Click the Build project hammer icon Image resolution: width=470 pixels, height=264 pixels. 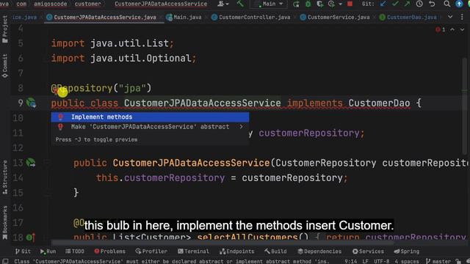(240, 4)
